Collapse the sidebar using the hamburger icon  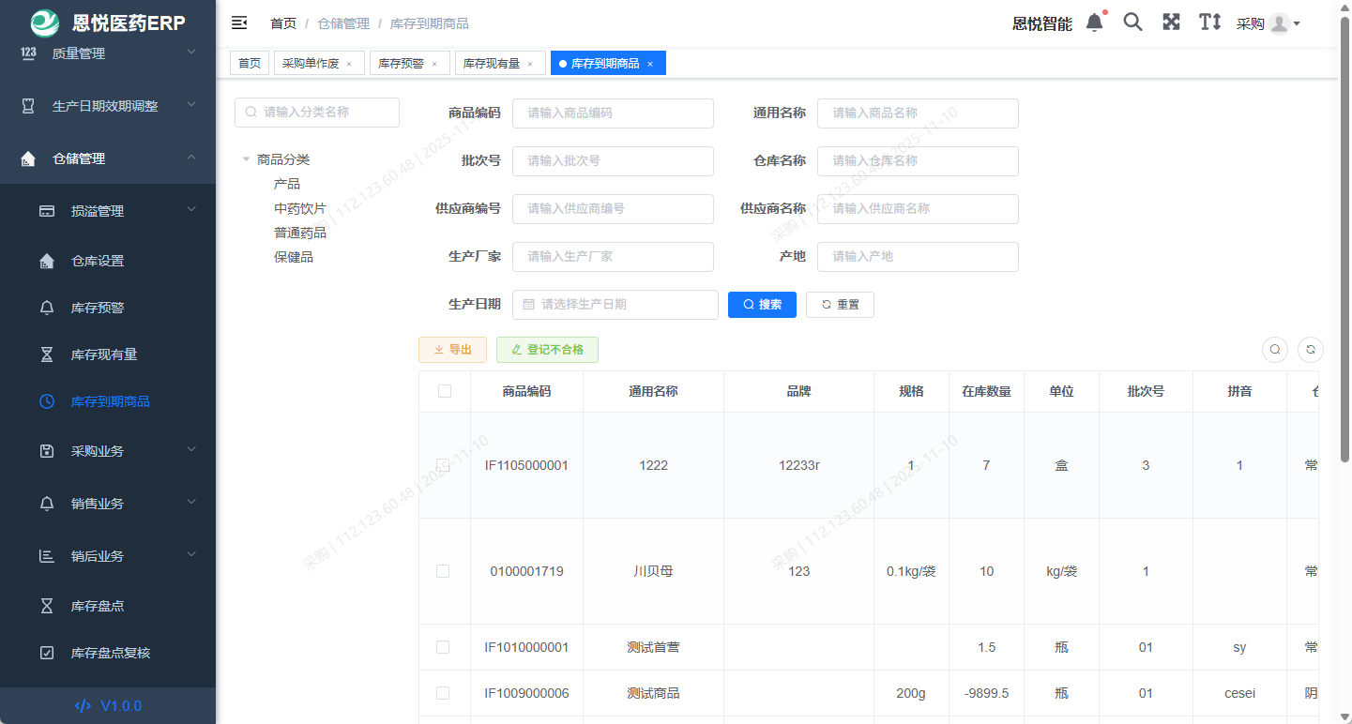[239, 22]
